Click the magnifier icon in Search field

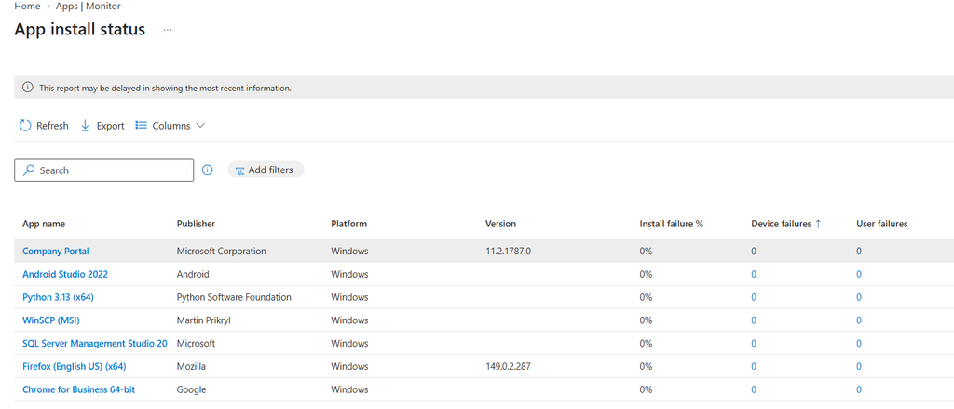click(x=29, y=170)
